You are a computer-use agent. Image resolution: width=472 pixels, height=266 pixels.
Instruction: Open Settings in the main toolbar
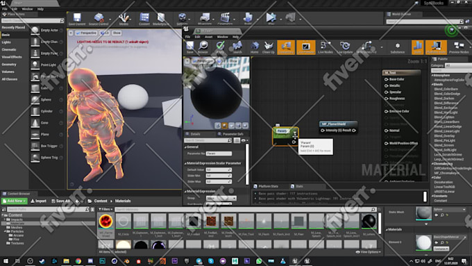pos(182,19)
